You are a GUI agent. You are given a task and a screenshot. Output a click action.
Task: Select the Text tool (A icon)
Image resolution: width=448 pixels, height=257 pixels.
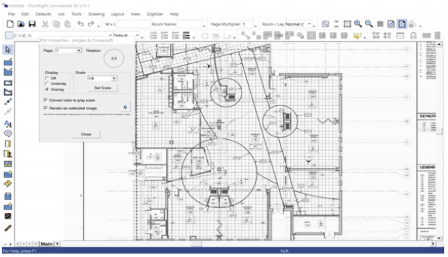[8, 124]
